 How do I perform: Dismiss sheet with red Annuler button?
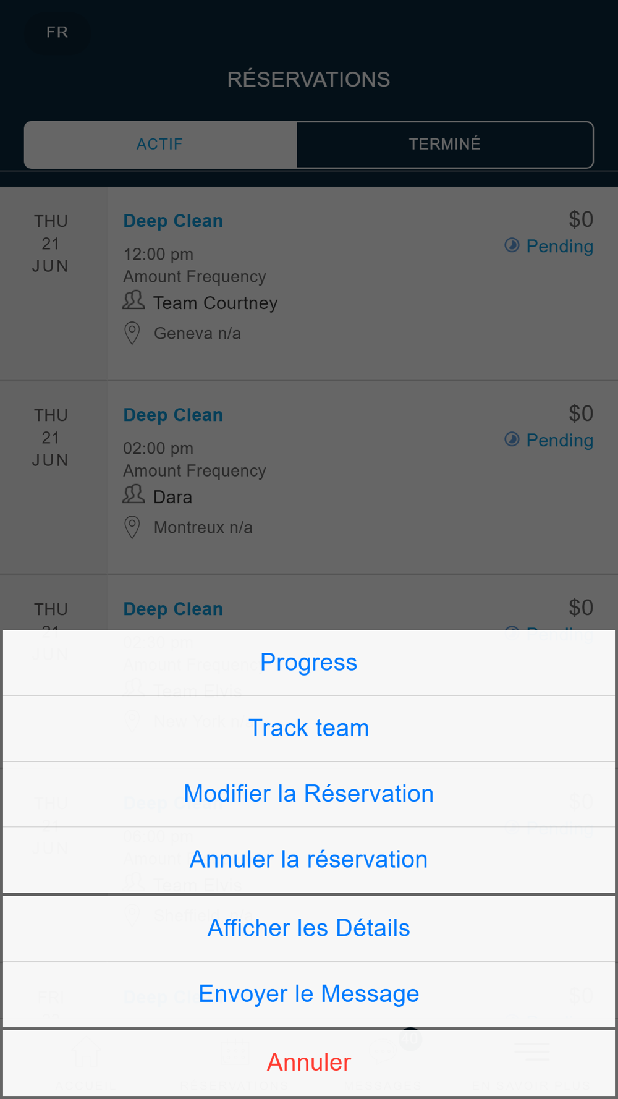pyautogui.click(x=308, y=1062)
